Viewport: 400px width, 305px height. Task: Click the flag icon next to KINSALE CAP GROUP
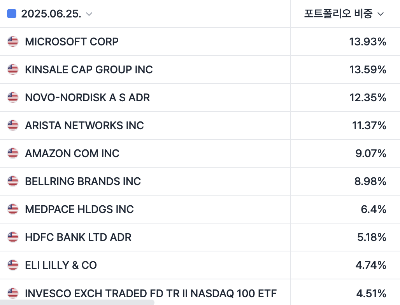click(13, 69)
